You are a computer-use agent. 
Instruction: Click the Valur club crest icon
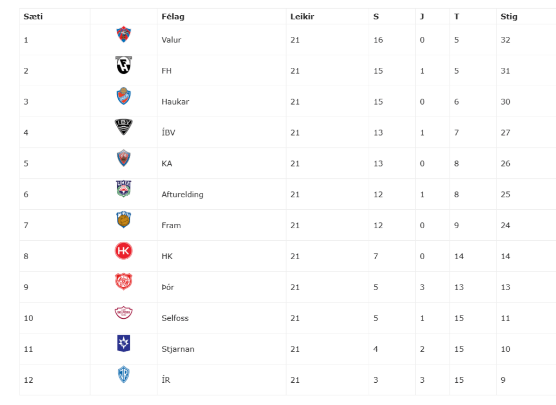pyautogui.click(x=124, y=35)
